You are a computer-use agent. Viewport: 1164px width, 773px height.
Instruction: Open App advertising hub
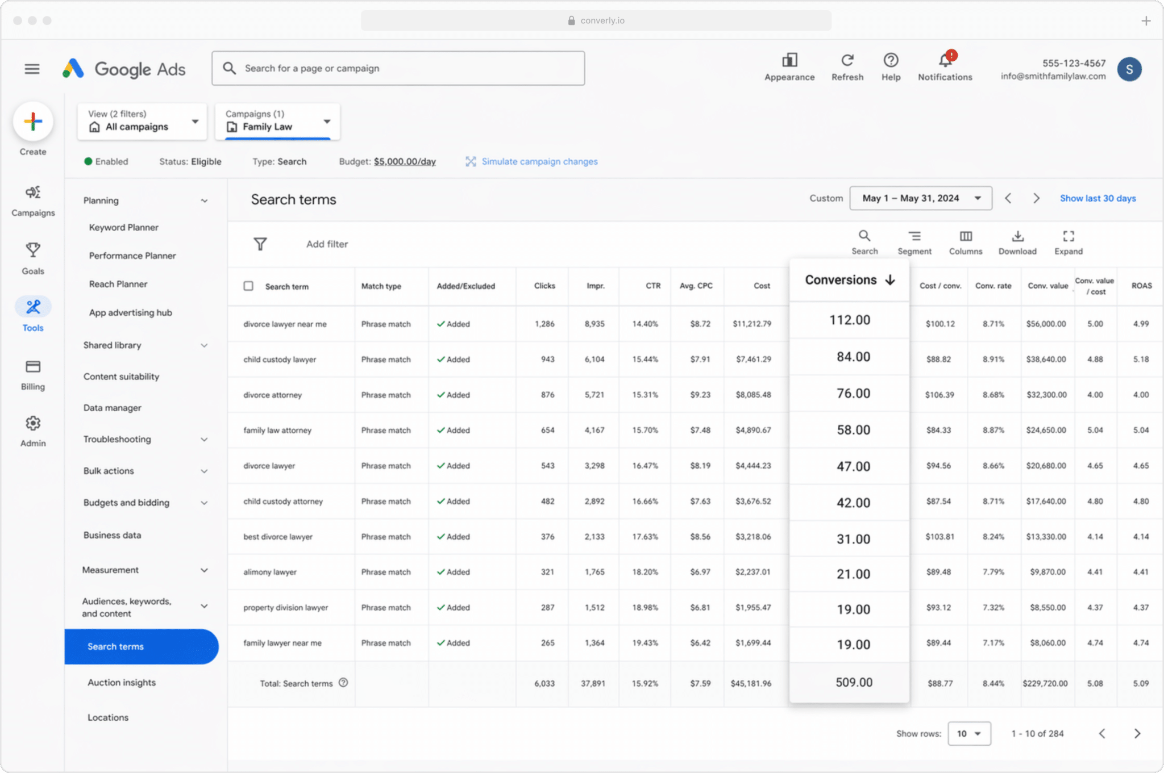[x=131, y=312]
